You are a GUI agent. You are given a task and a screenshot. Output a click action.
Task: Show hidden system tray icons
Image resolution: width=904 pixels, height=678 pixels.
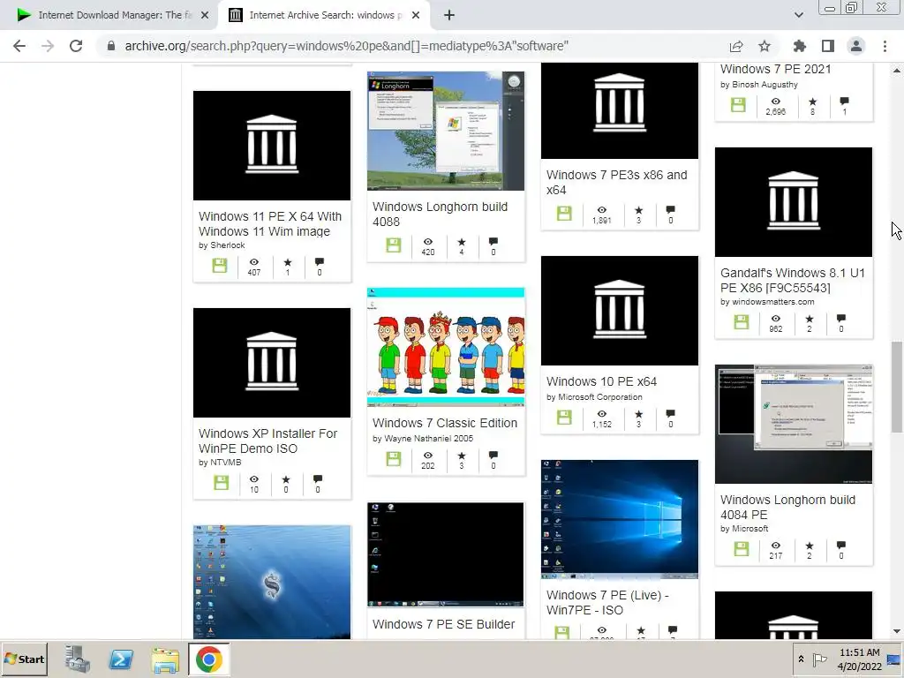(x=801, y=659)
